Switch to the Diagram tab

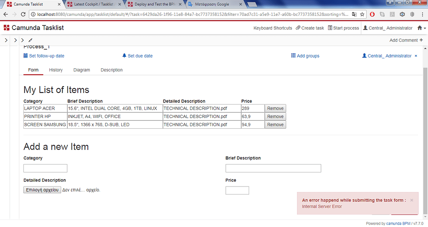click(x=82, y=70)
